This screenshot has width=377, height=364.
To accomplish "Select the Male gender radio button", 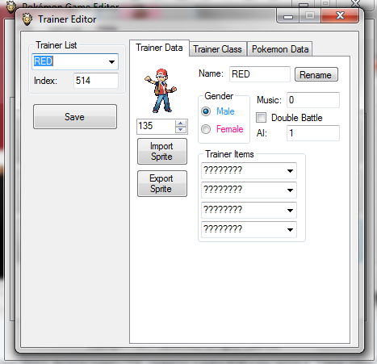I will click(x=206, y=111).
